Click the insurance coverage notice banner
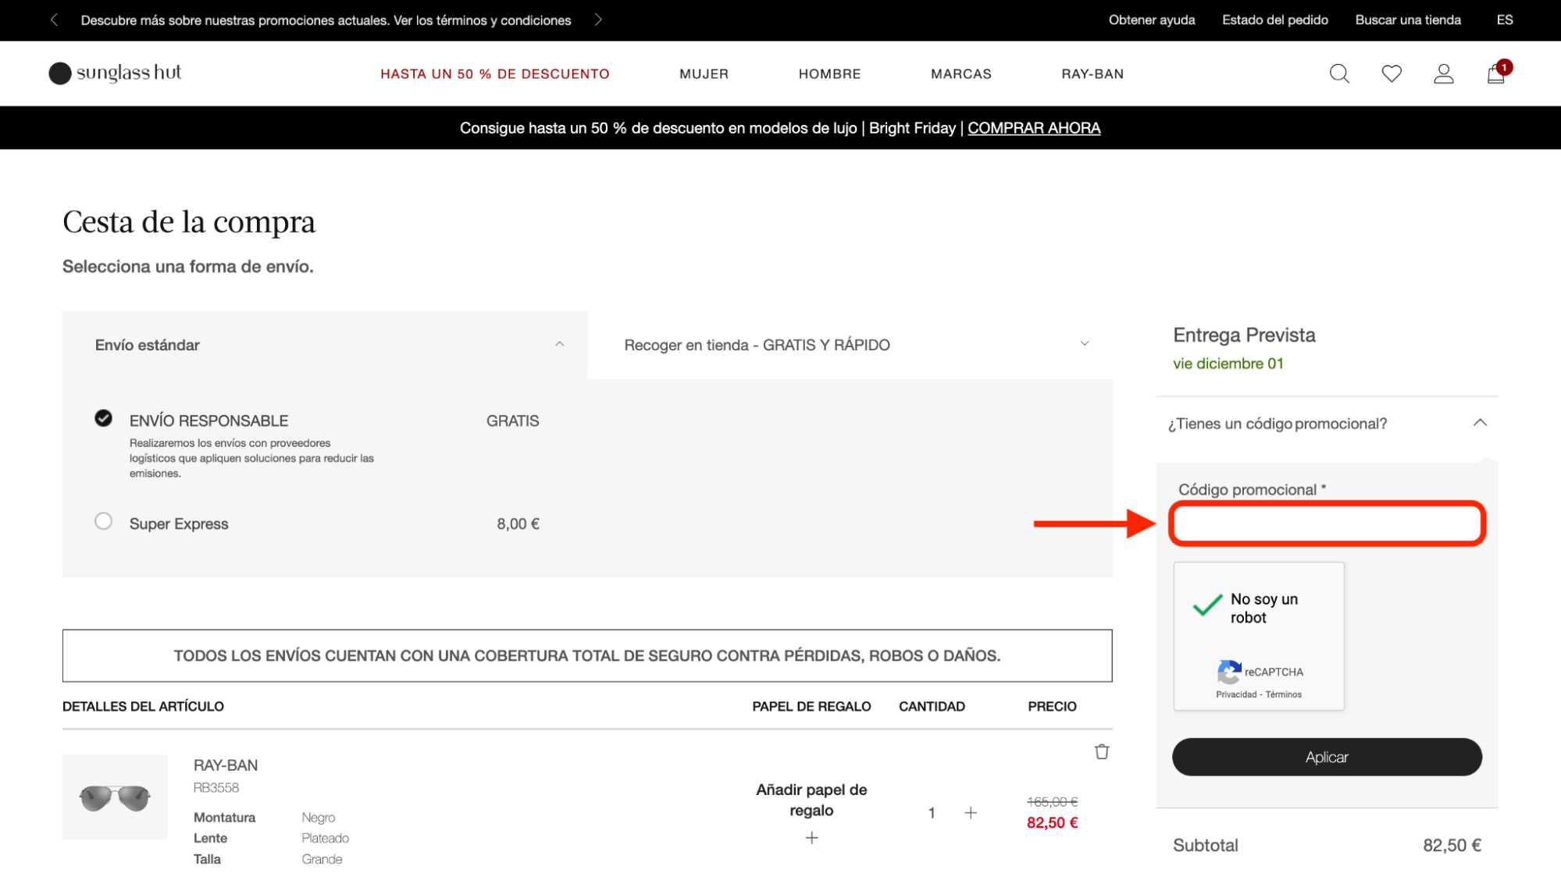This screenshot has height=873, width=1561. click(587, 655)
